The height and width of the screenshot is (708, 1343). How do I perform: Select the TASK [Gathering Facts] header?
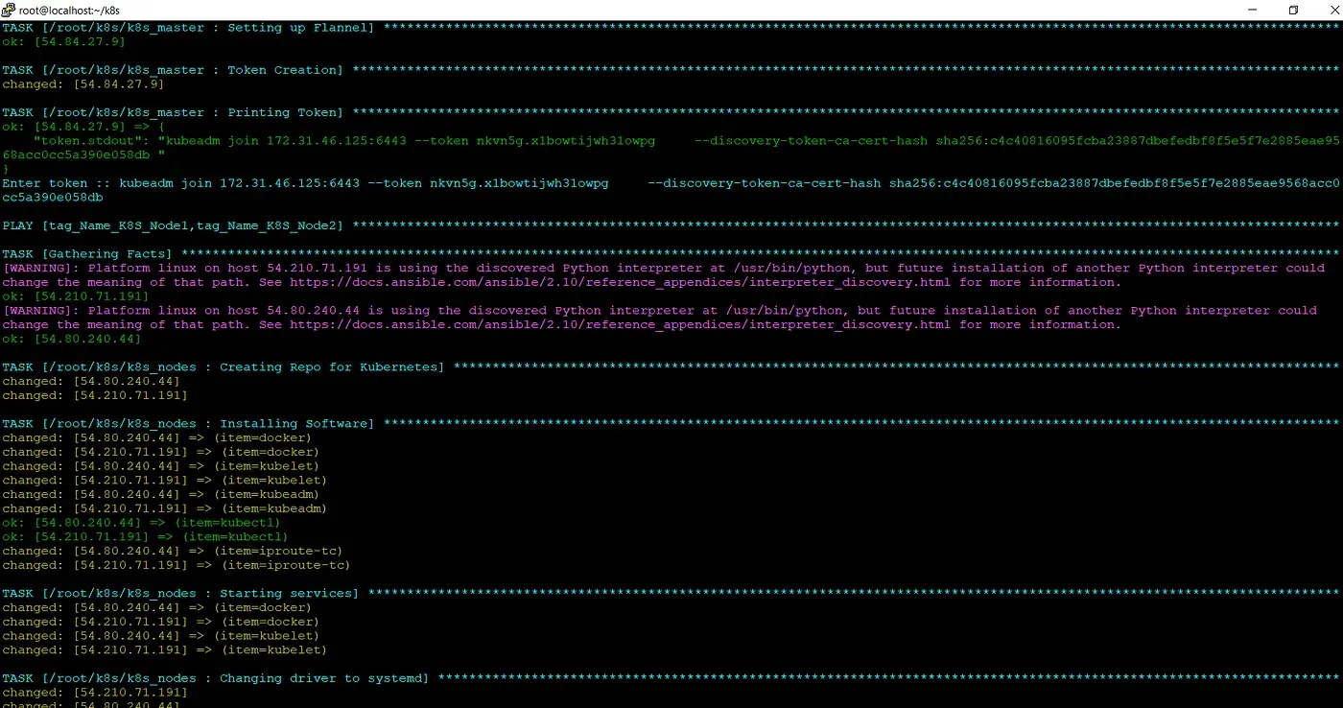[671, 253]
